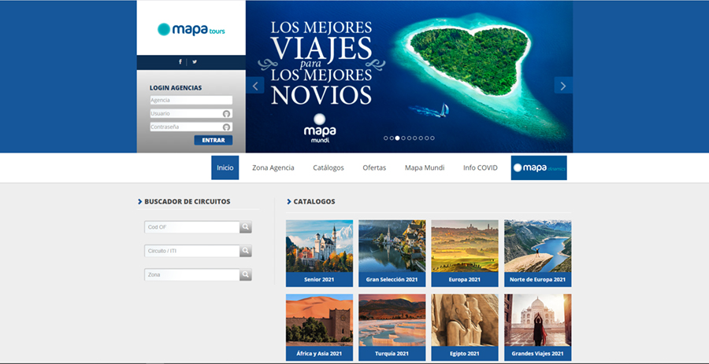Image resolution: width=709 pixels, height=364 pixels.
Task: Open the Turquía 2021 catalog
Action: (392, 328)
